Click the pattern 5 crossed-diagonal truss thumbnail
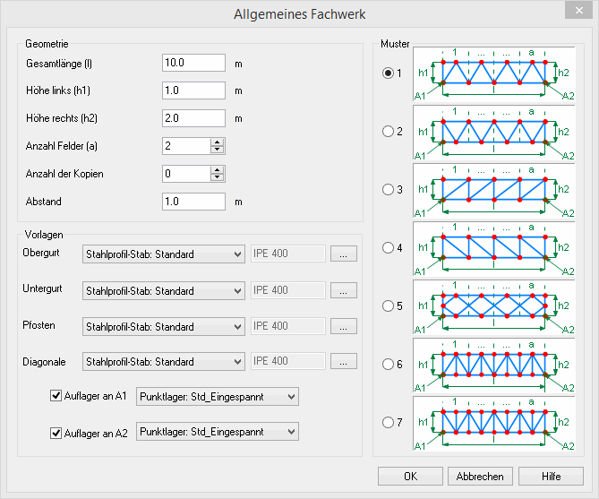The image size is (599, 499). (494, 307)
